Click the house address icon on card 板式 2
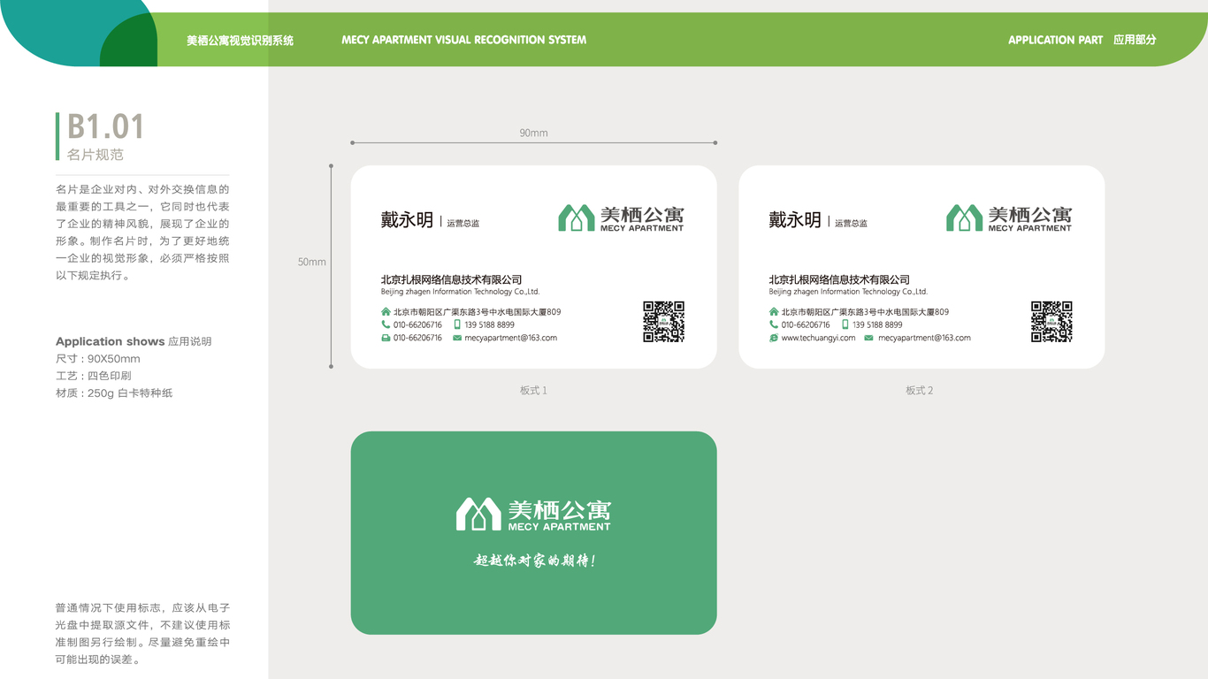The image size is (1208, 679). [774, 312]
